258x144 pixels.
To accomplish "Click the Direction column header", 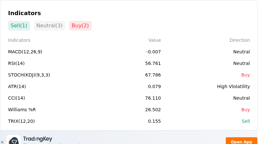I will (x=240, y=40).
